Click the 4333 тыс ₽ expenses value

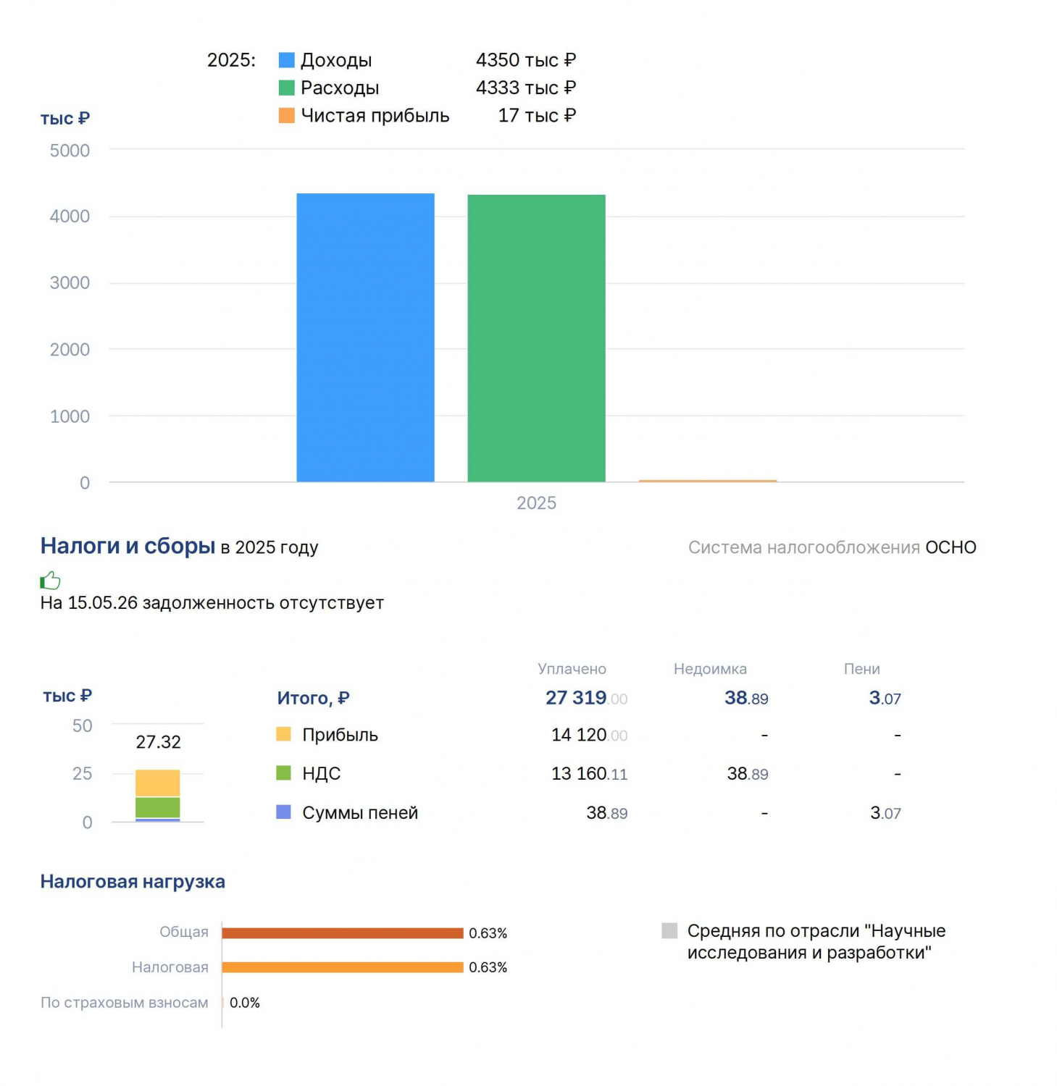pyautogui.click(x=526, y=88)
